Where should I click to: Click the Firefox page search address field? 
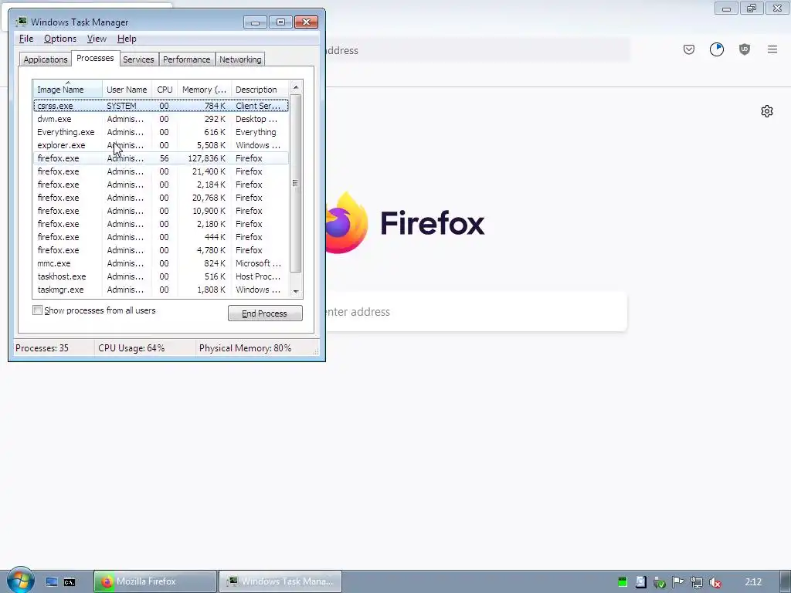pyautogui.click(x=476, y=312)
